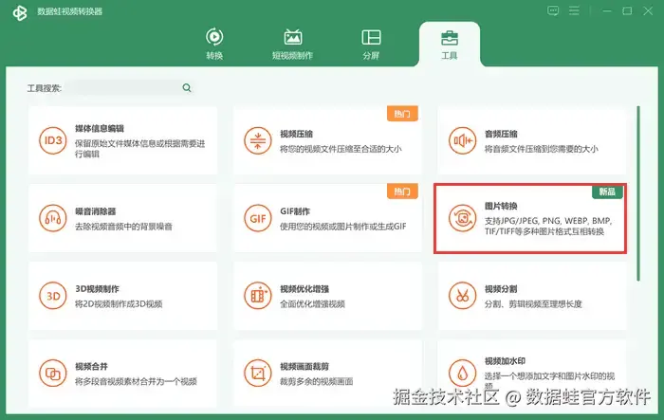The height and width of the screenshot is (420, 664).
Task: Click the 热门 badge on 视频压缩
Action: (402, 114)
